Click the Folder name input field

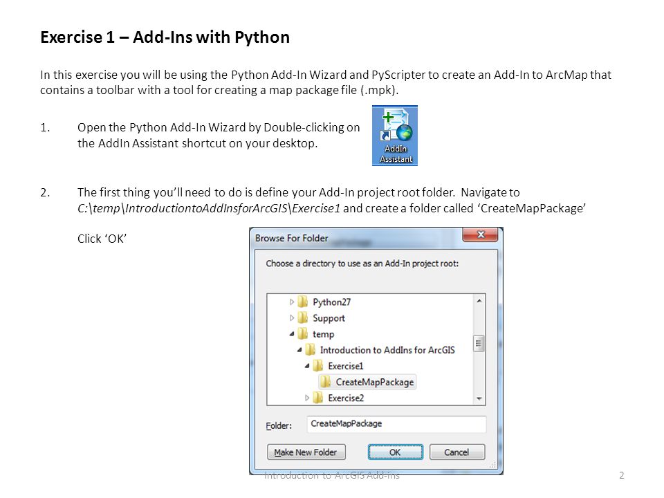pyautogui.click(x=396, y=424)
